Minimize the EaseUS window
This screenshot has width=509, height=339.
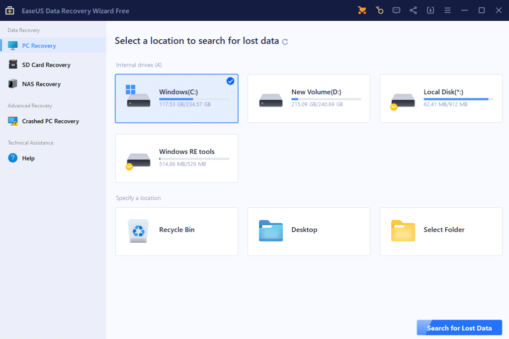[465, 10]
